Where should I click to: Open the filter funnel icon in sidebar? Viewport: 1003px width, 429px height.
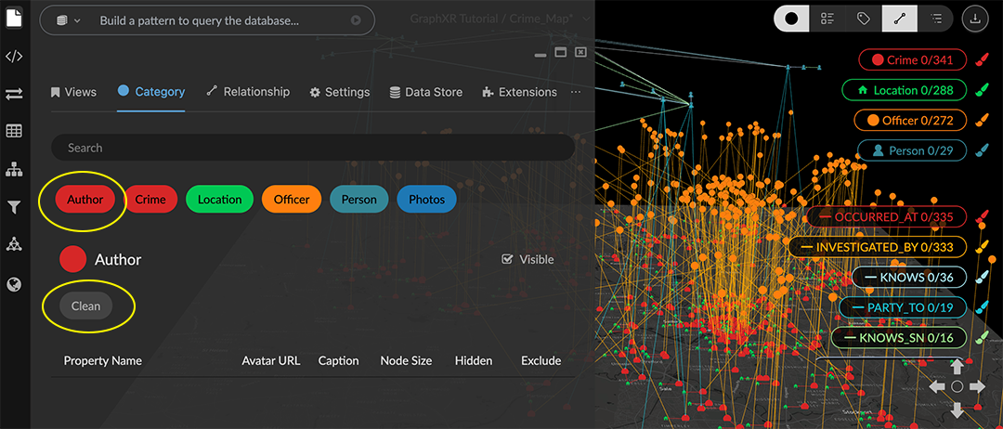14,207
